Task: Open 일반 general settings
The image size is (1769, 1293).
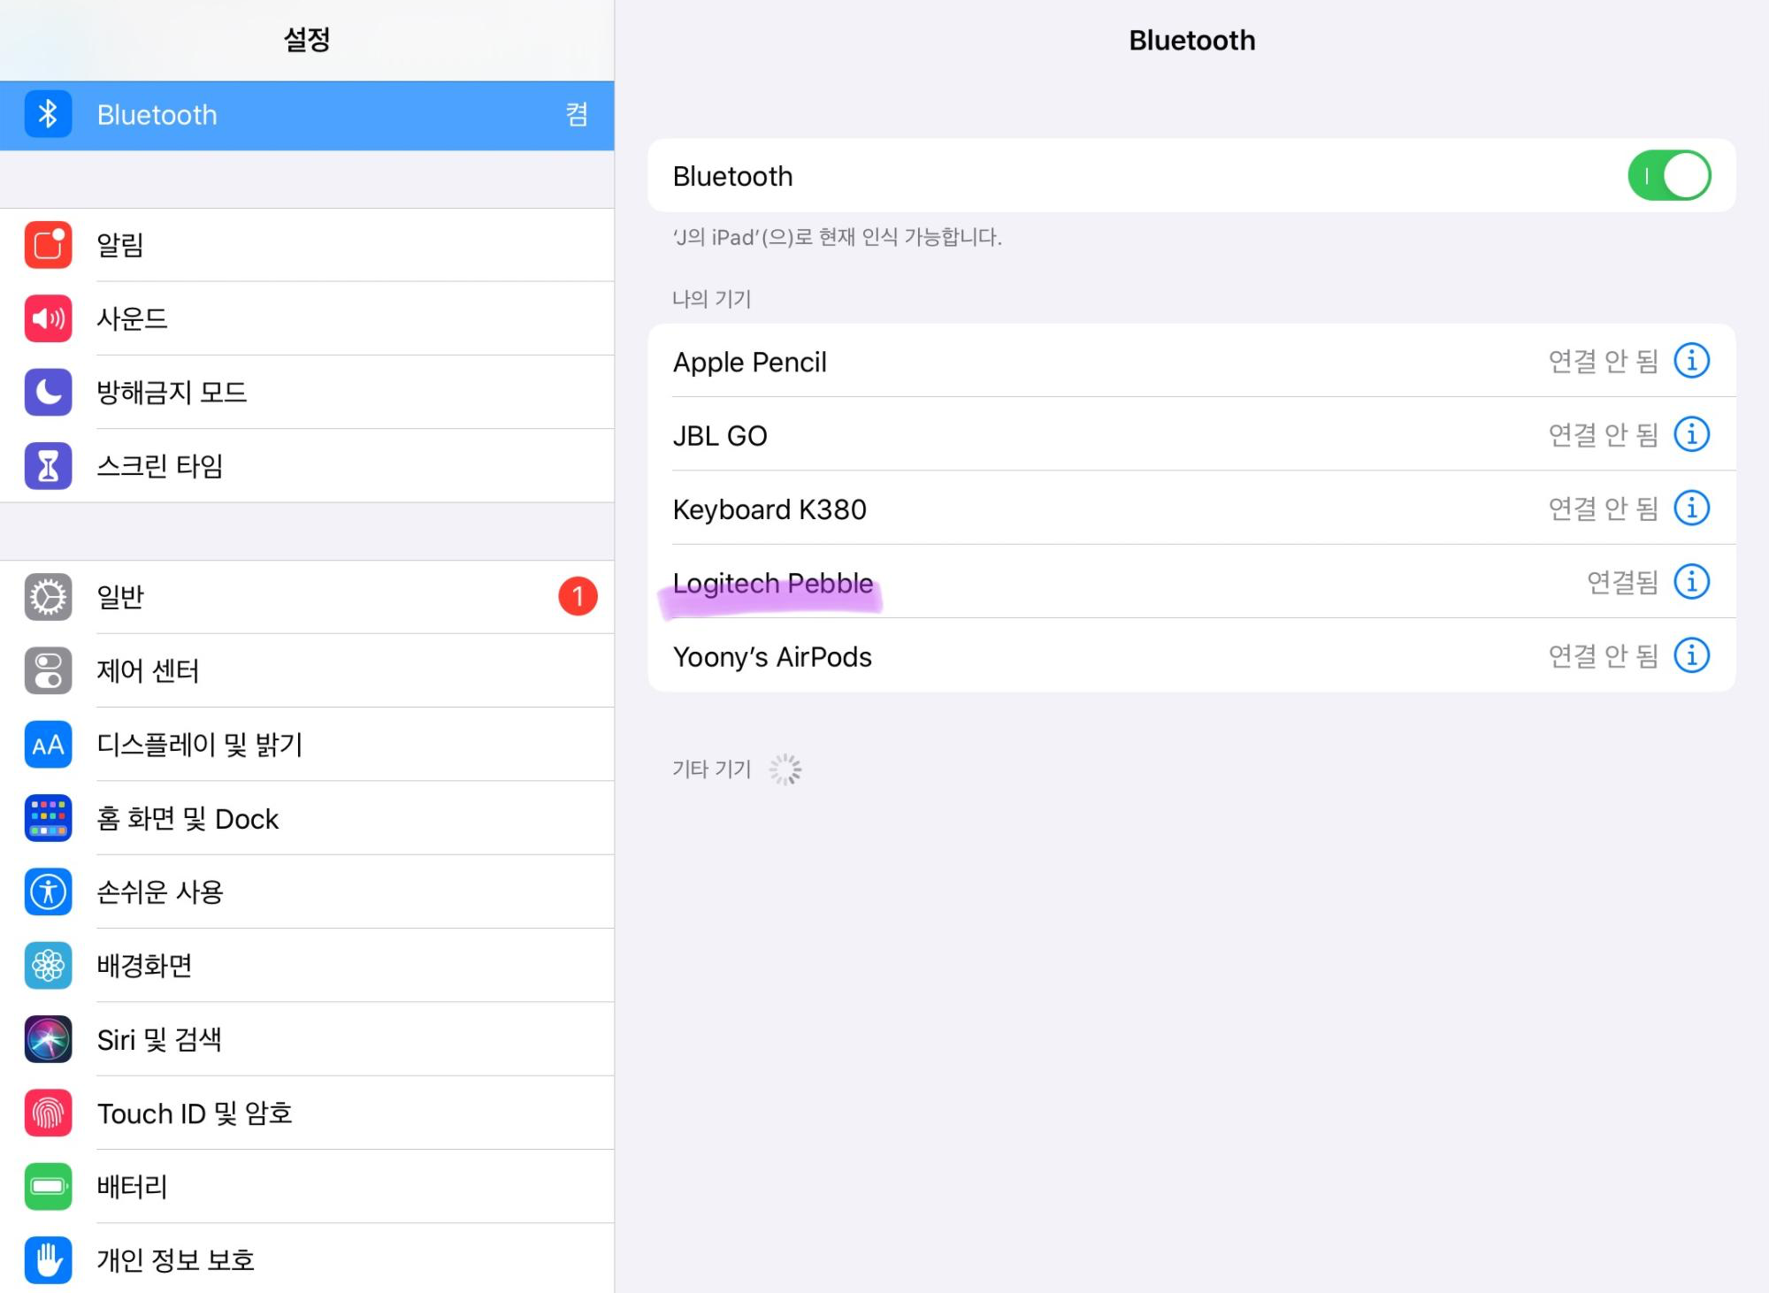Action: point(306,597)
